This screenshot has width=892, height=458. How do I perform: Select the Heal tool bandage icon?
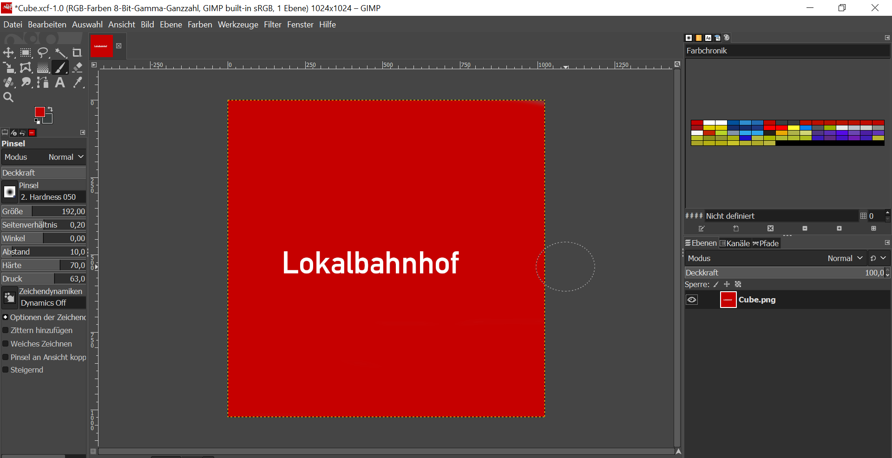[x=8, y=83]
